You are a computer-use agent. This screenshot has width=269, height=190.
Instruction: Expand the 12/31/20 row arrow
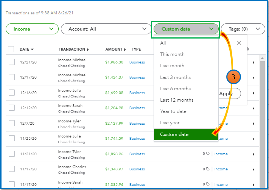coord(253,63)
